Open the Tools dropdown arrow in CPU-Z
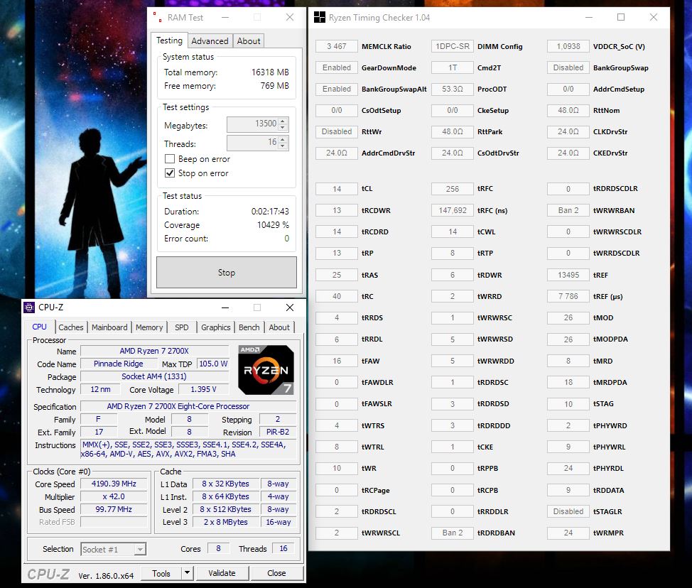 [187, 573]
